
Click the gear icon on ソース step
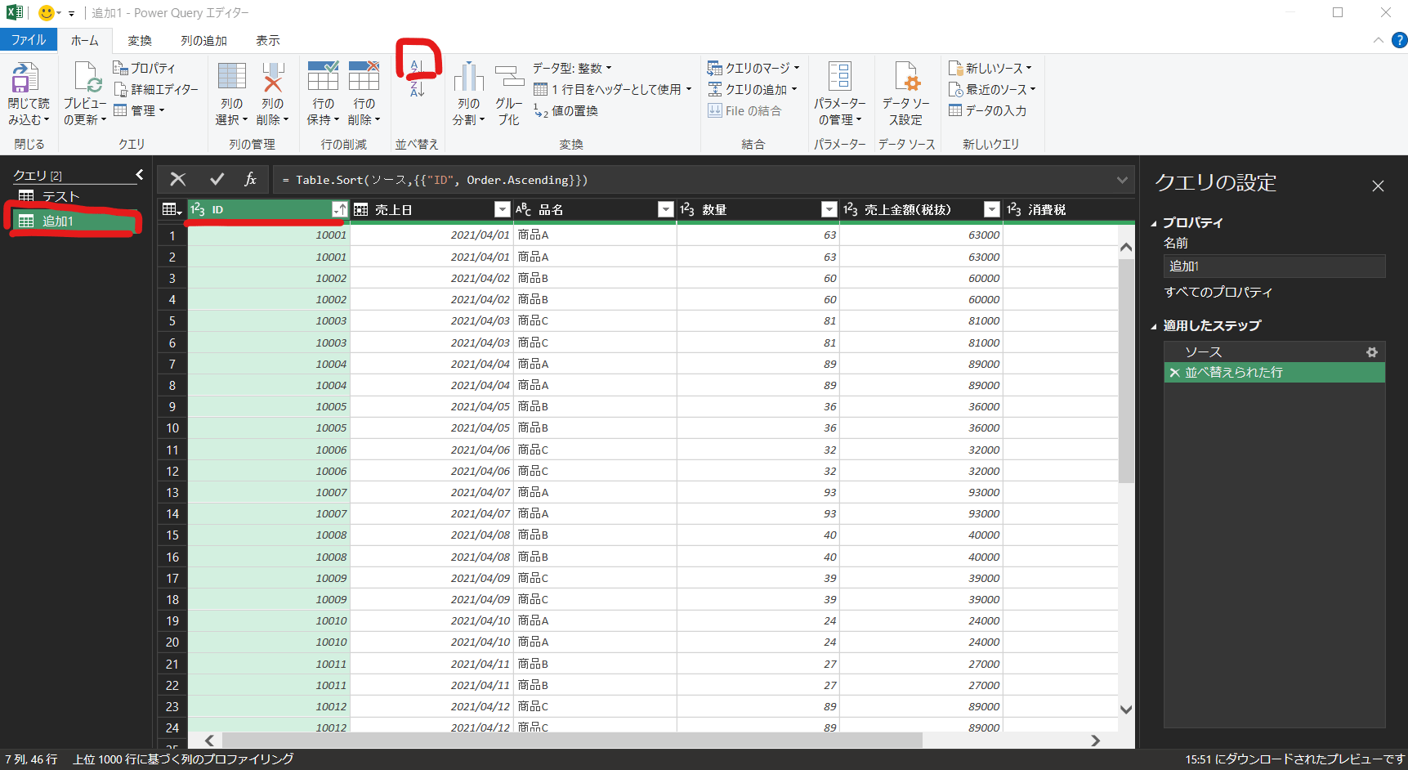1371,352
